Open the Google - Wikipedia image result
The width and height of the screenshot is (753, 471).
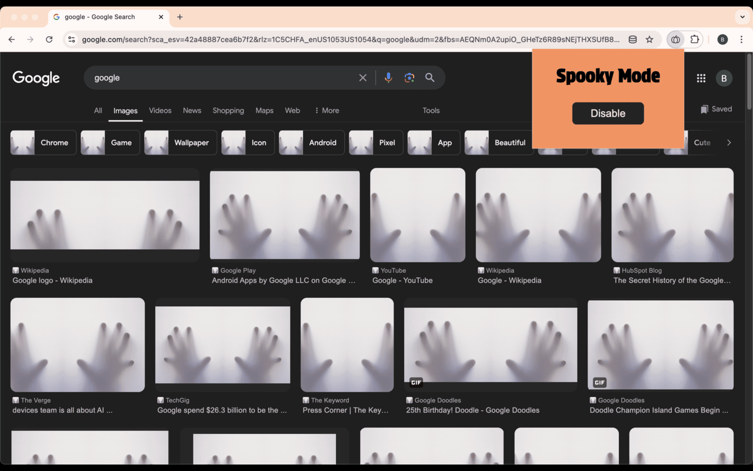[538, 215]
